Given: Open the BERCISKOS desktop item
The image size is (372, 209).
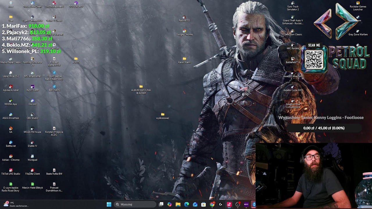Looking at the screenshot, I should pos(54,88).
